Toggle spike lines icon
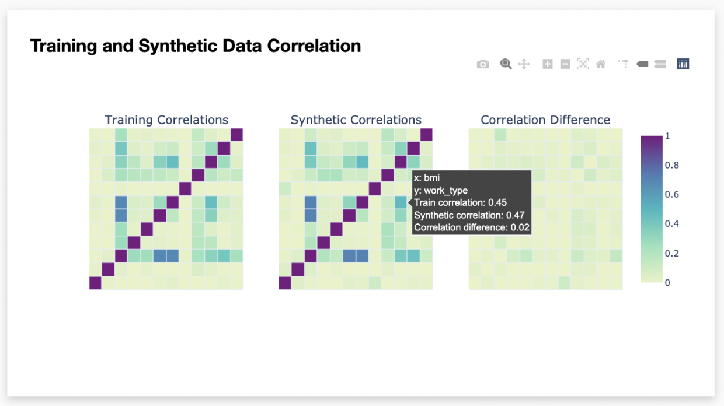724x406 pixels. coord(624,64)
